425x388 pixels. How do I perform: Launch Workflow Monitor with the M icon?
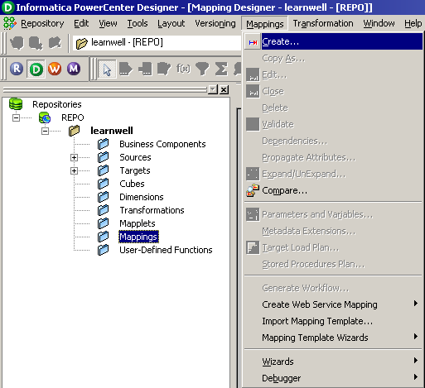[x=74, y=69]
